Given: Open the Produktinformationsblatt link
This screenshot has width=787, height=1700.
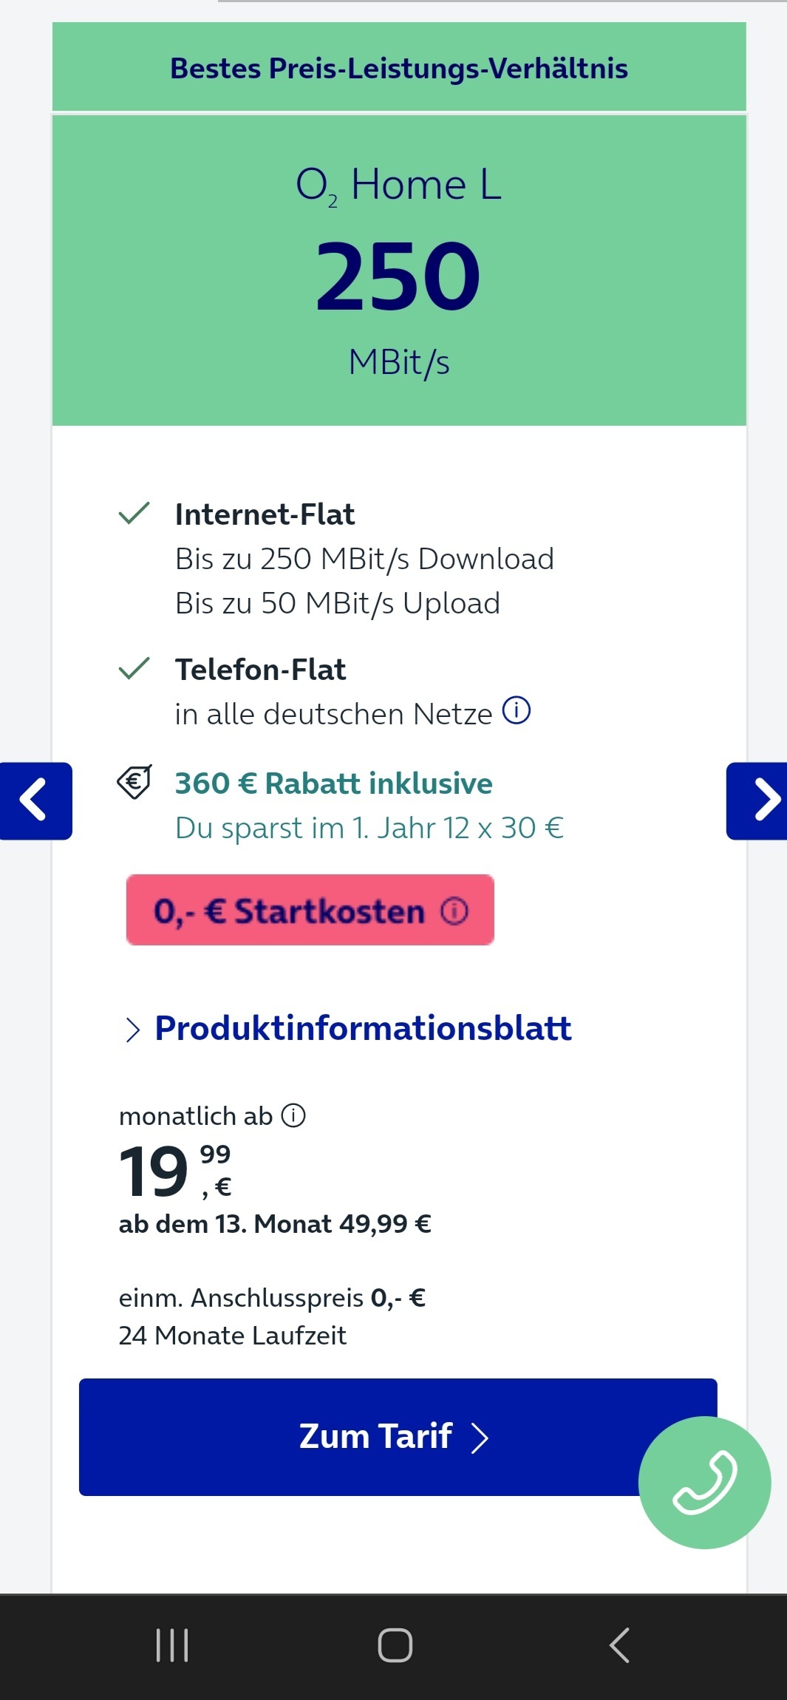Looking at the screenshot, I should 363,1028.
